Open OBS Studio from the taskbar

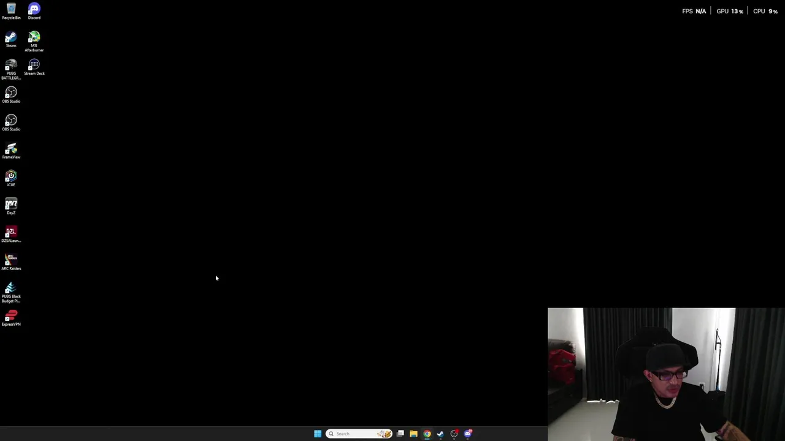[454, 434]
